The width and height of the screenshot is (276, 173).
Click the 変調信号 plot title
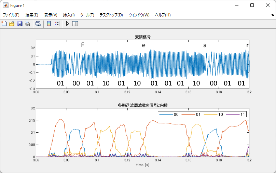pyautogui.click(x=143, y=37)
